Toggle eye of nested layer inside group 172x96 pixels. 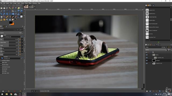point(147,58)
